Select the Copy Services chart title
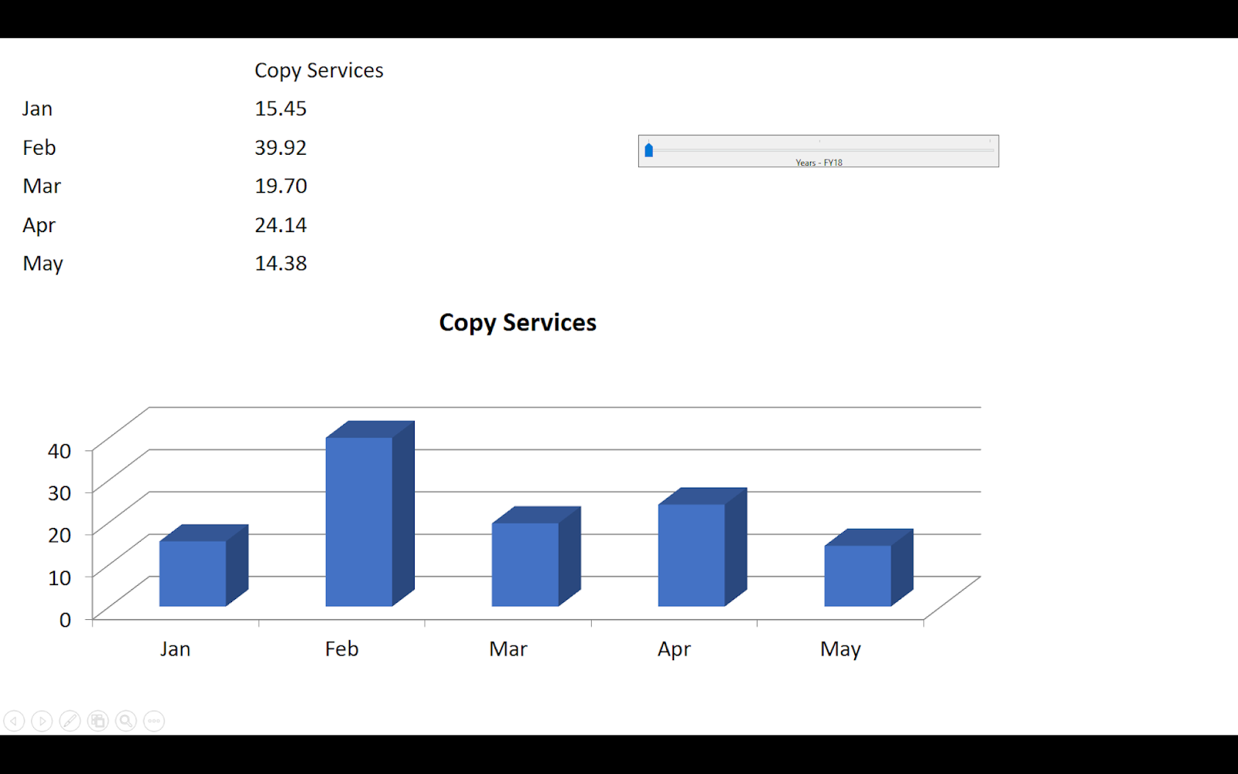Image resolution: width=1238 pixels, height=774 pixels. (517, 322)
